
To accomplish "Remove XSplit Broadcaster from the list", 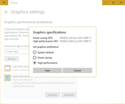I will click(x=69, y=95).
